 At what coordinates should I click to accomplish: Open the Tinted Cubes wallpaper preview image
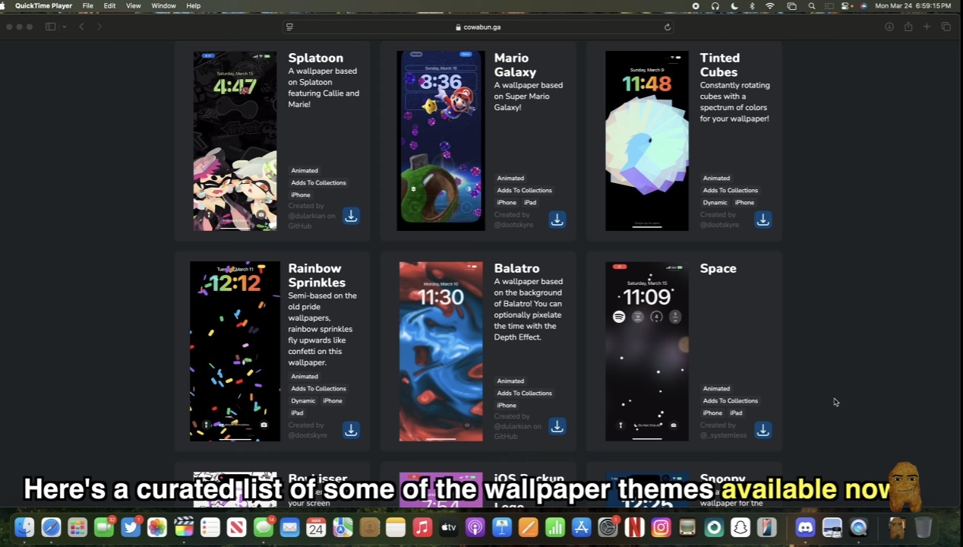(647, 141)
